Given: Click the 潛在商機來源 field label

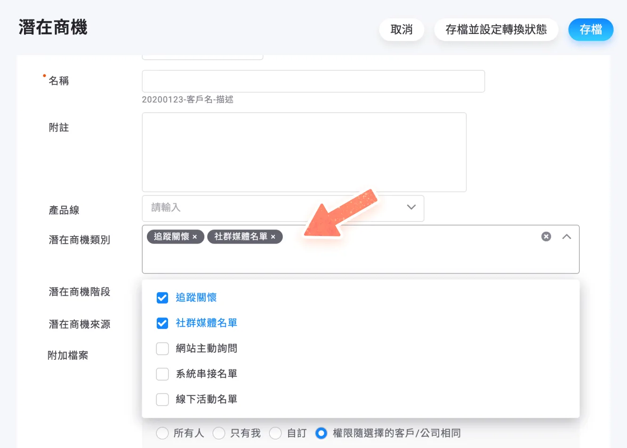Looking at the screenshot, I should (x=80, y=325).
